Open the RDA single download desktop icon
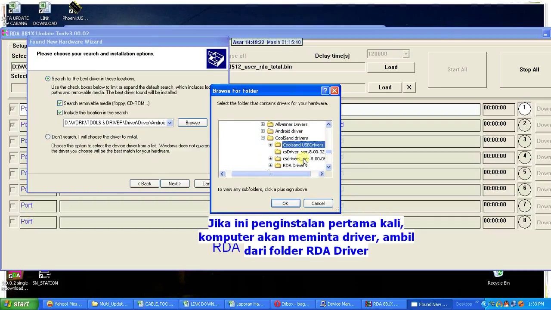 tap(14, 280)
